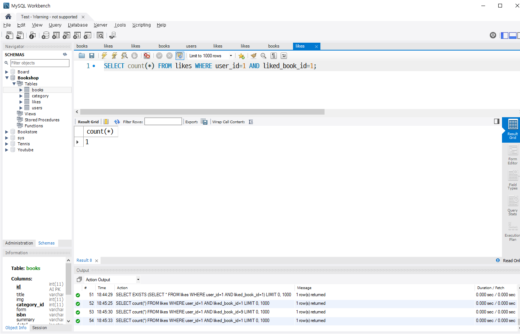
Task: Close the Result 8 tab
Action: pos(96,261)
